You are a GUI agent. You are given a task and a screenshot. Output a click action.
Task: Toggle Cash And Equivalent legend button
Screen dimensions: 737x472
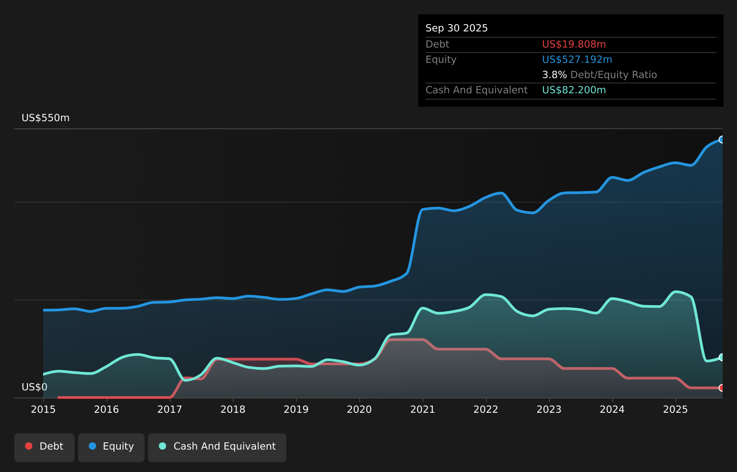click(217, 447)
